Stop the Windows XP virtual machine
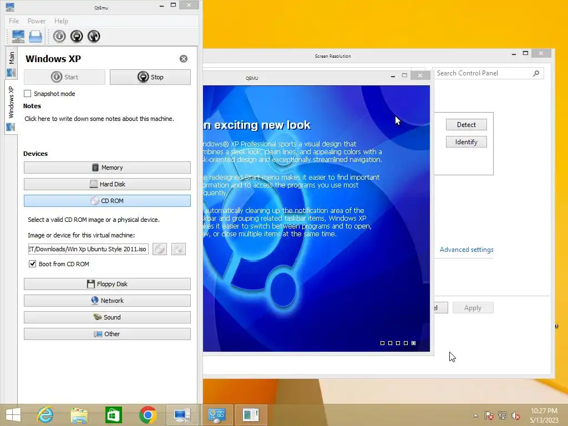The image size is (568, 426). (x=150, y=77)
